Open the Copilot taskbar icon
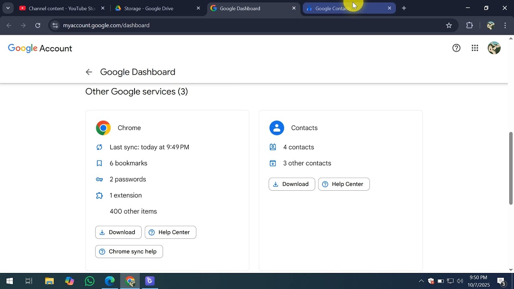This screenshot has height=289, width=514. click(69, 281)
